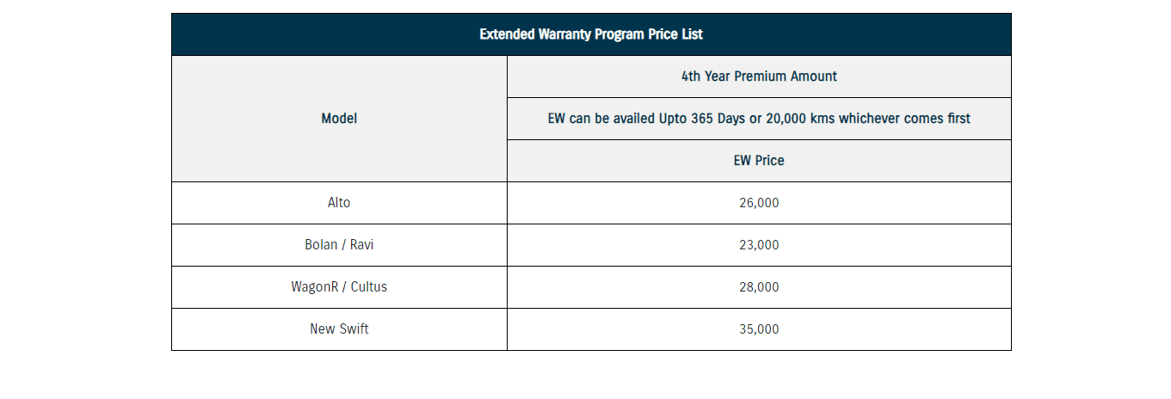Select the Alto model cell
Screen dimensions: 1171x399
point(339,203)
